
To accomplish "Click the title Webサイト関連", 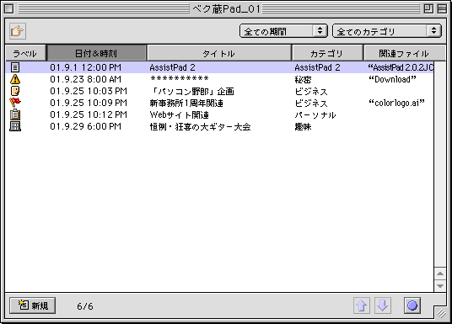I will [x=179, y=114].
